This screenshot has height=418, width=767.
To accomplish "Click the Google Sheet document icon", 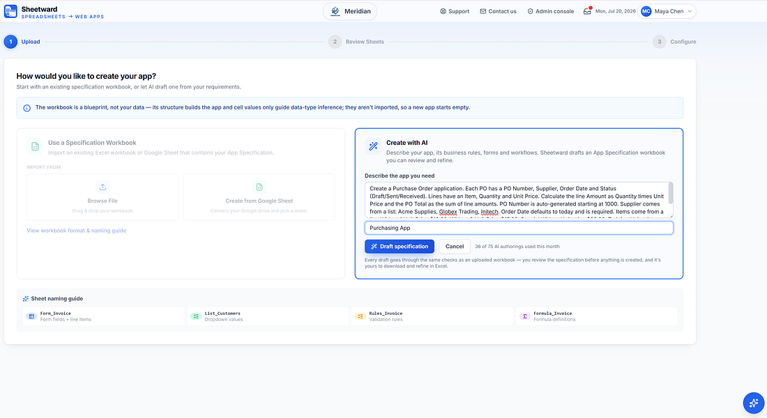I will 259,187.
